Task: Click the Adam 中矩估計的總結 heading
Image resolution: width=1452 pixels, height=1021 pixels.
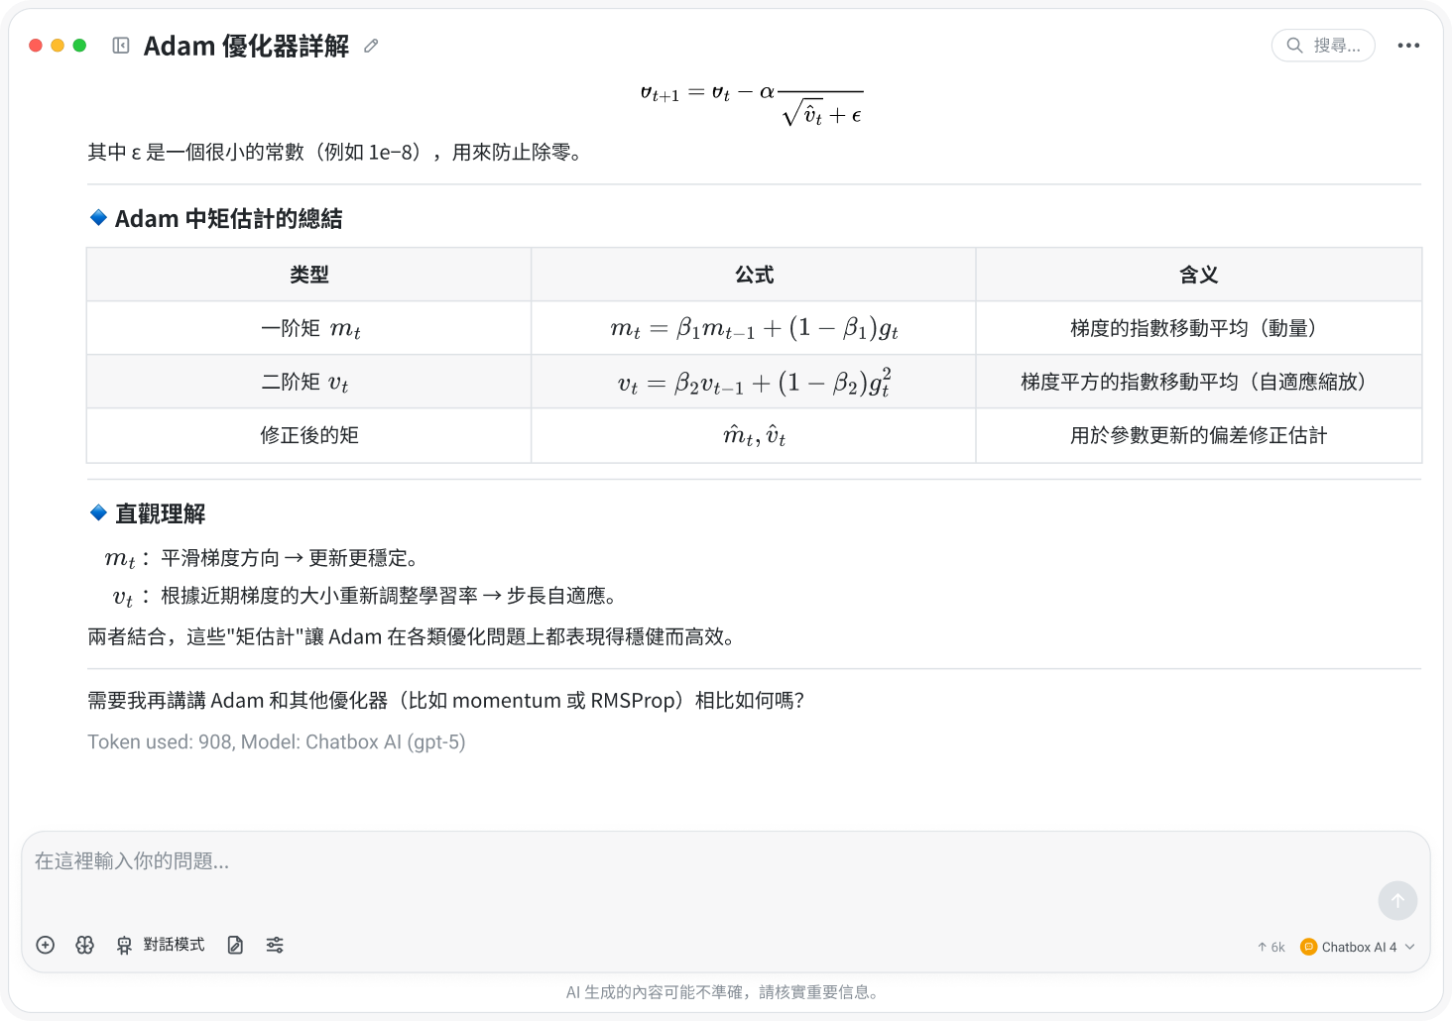Action: (x=228, y=218)
